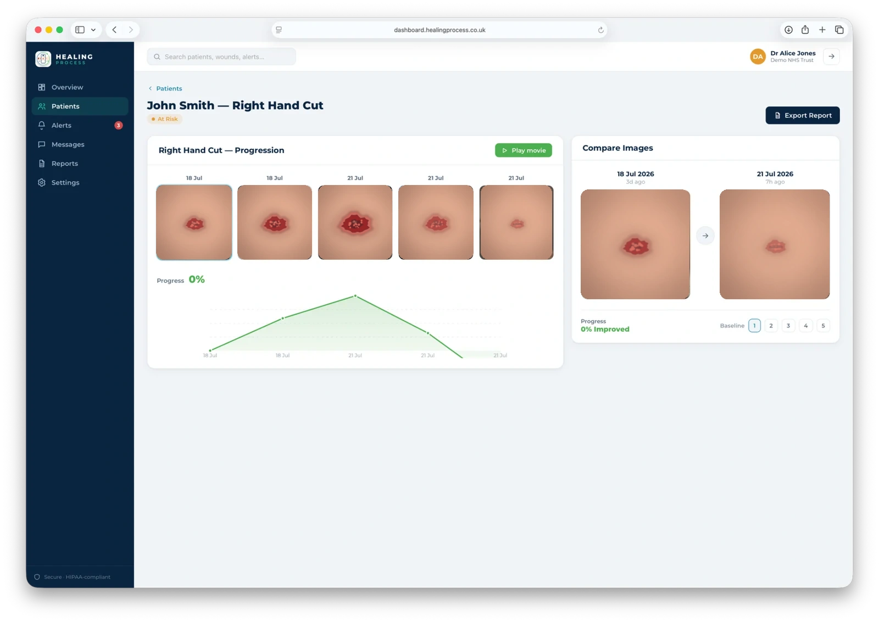Go forward with the browser forward arrow
The image size is (879, 622).
coord(131,30)
